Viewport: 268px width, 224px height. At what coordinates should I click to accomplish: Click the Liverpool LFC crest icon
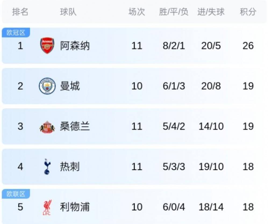(x=47, y=207)
